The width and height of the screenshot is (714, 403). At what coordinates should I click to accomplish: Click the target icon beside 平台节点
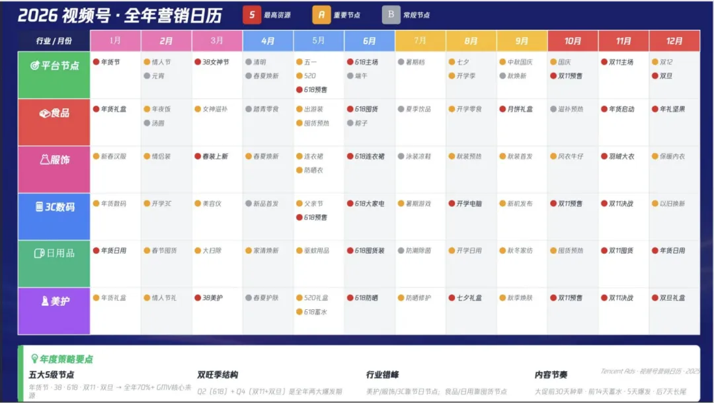[x=34, y=65]
